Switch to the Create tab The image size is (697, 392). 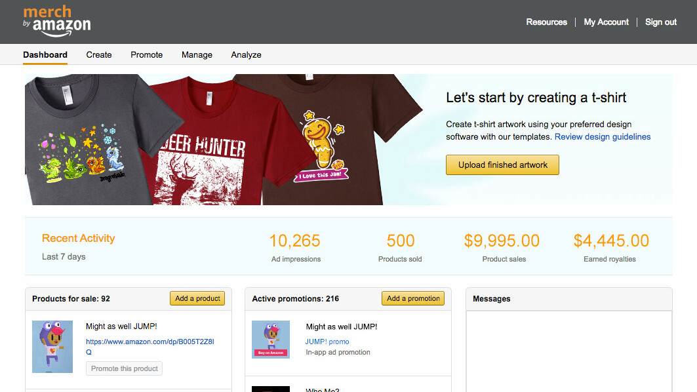(99, 54)
